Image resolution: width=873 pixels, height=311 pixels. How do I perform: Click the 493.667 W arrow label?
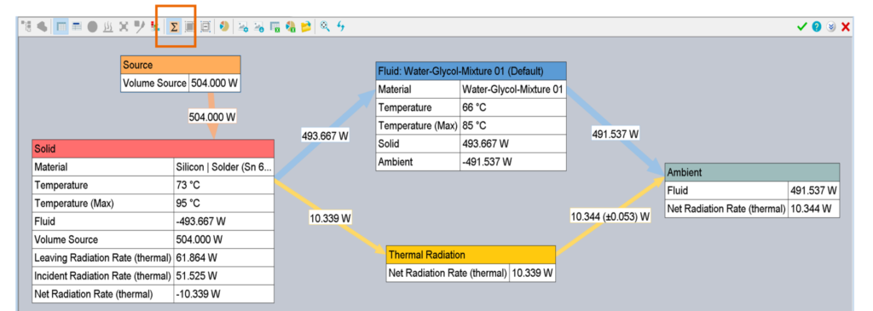tap(324, 135)
